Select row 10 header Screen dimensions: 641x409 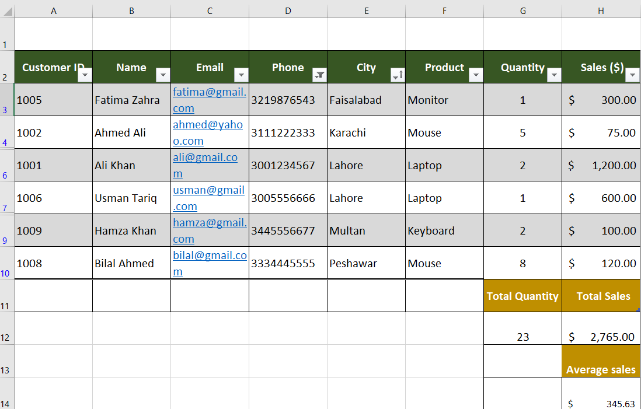pyautogui.click(x=7, y=263)
